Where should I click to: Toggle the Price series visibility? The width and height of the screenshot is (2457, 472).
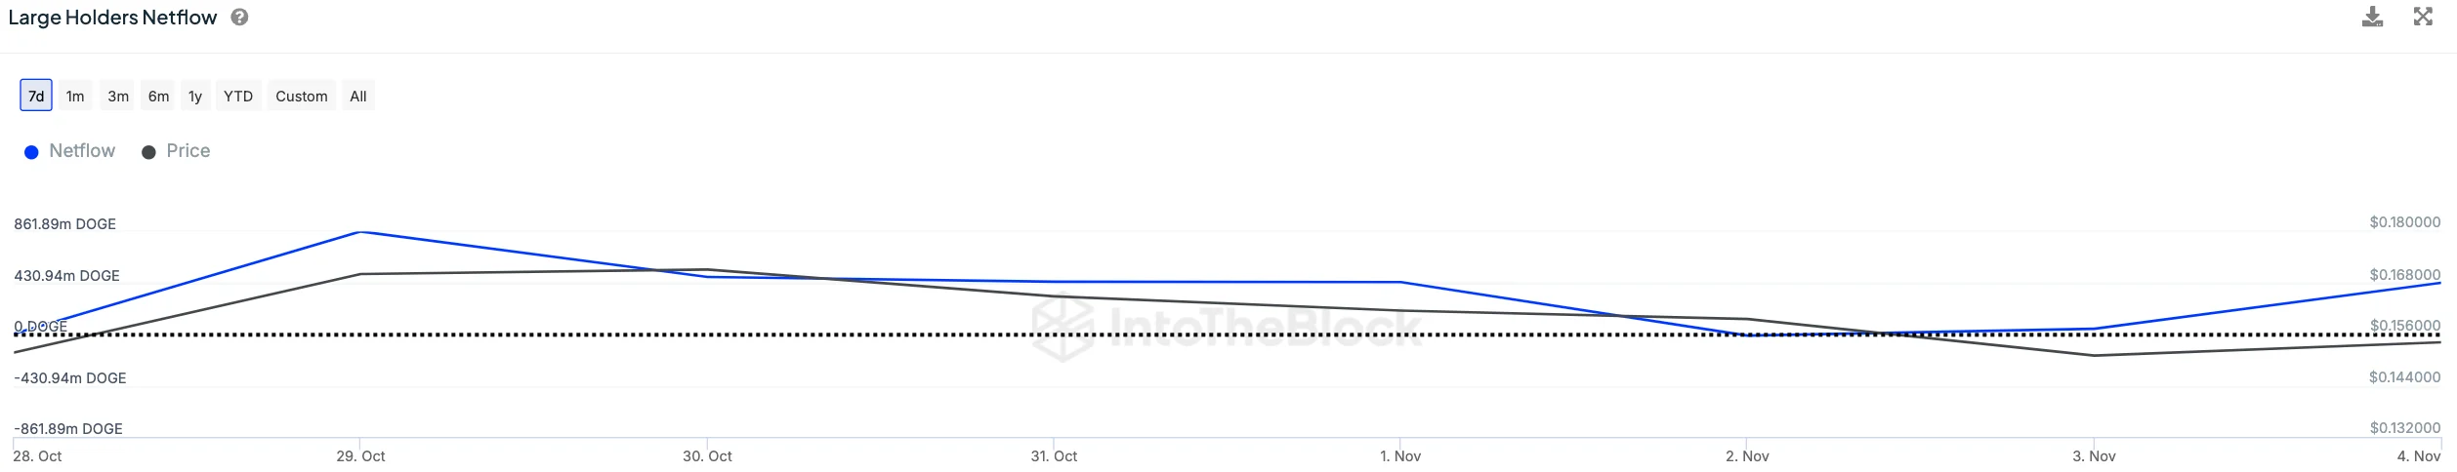(x=187, y=151)
